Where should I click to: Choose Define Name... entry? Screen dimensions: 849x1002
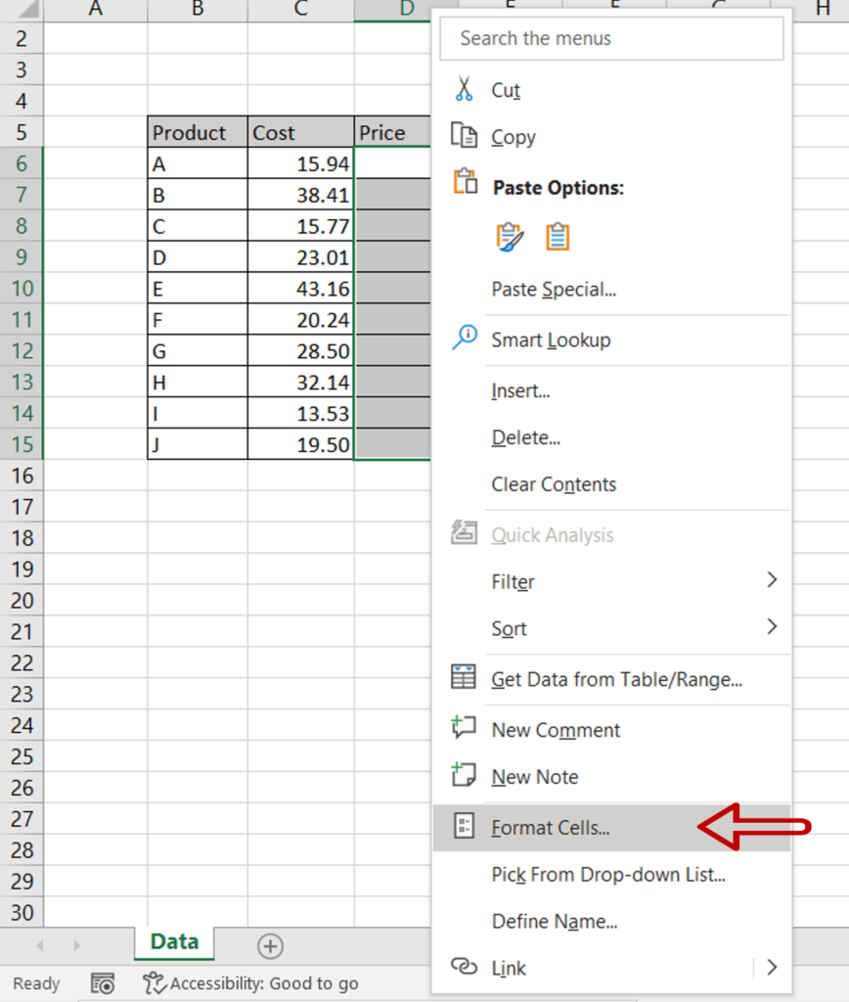[x=611, y=921]
